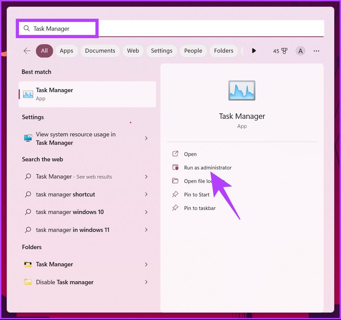Expand the system resource usage result chevron
Screen dimensions: 341x320
tap(146, 138)
